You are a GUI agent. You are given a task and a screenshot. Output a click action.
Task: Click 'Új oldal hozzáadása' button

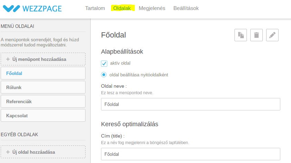(43, 152)
